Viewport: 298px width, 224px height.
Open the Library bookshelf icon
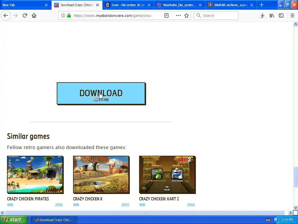272,15
